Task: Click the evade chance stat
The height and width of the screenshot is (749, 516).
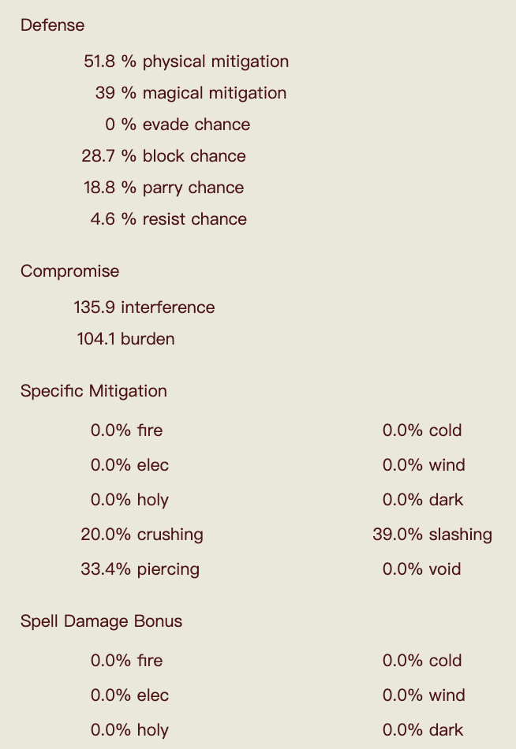Action: (178, 125)
